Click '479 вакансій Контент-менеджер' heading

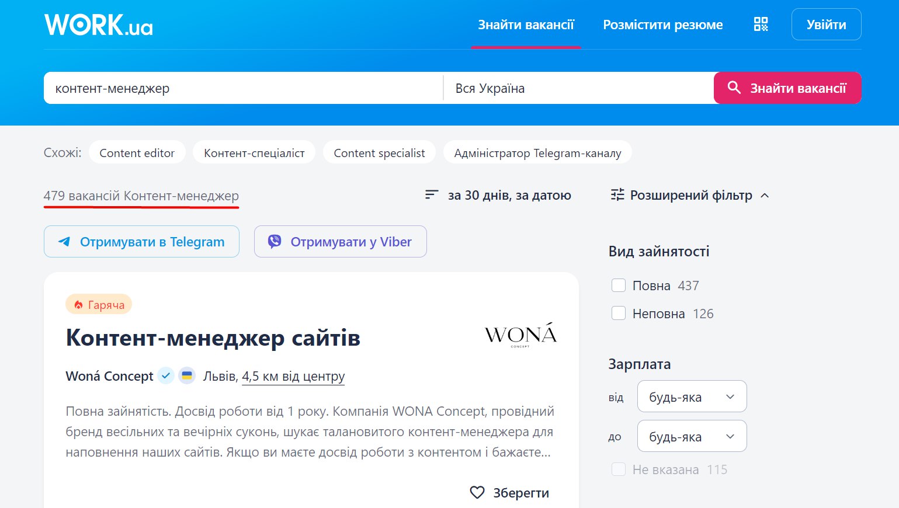tap(141, 196)
